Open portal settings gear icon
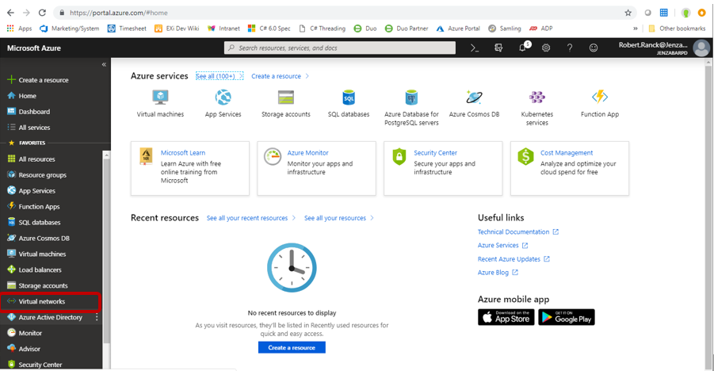 546,48
